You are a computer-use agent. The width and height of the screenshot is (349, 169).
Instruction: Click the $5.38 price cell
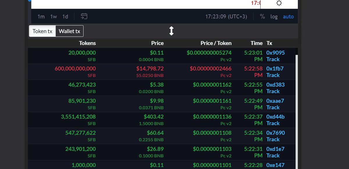(x=156, y=85)
